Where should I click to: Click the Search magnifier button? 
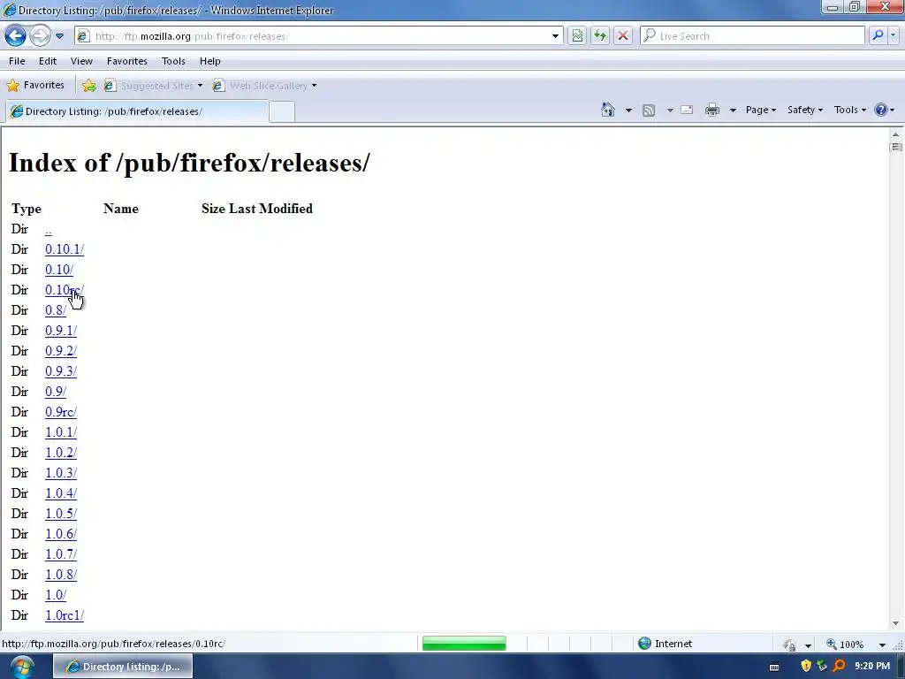(x=878, y=35)
